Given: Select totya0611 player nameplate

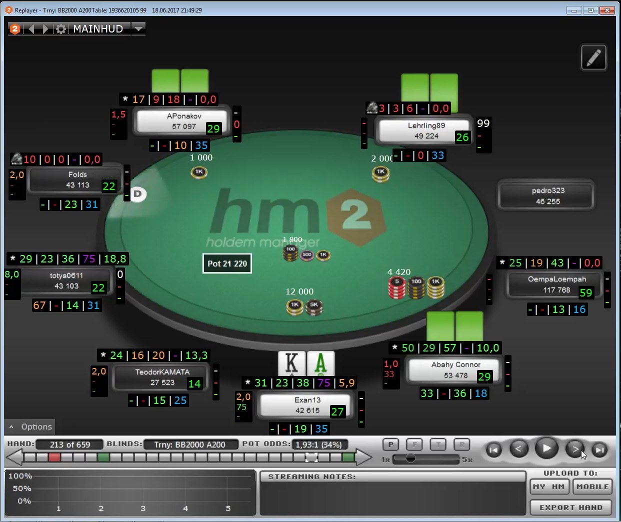Looking at the screenshot, I should (65, 280).
